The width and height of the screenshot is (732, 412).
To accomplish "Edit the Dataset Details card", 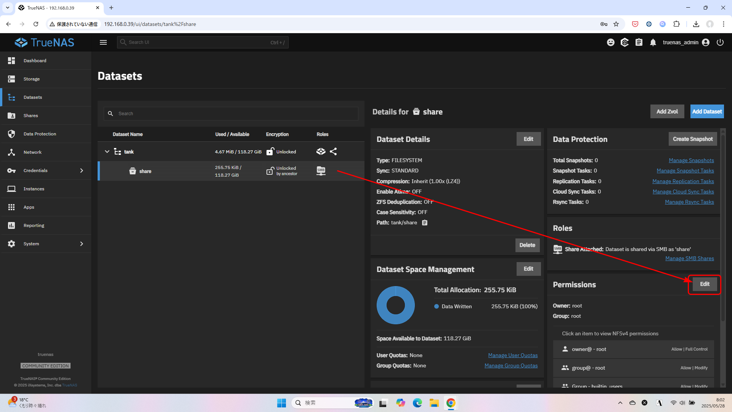I will pyautogui.click(x=528, y=139).
